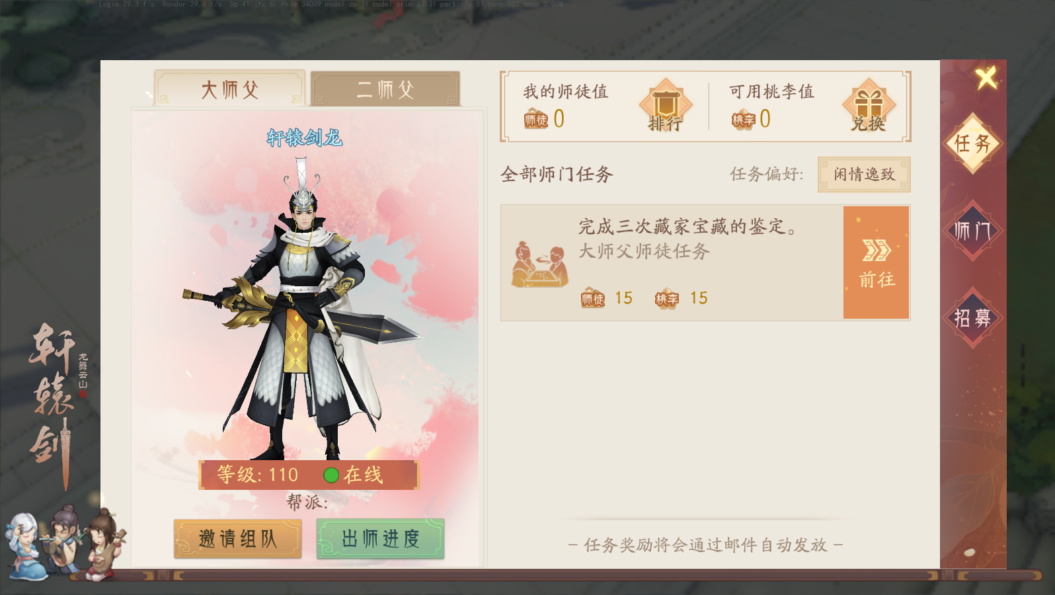Click the 在线 green status indicator
The width and height of the screenshot is (1055, 595).
(x=331, y=475)
